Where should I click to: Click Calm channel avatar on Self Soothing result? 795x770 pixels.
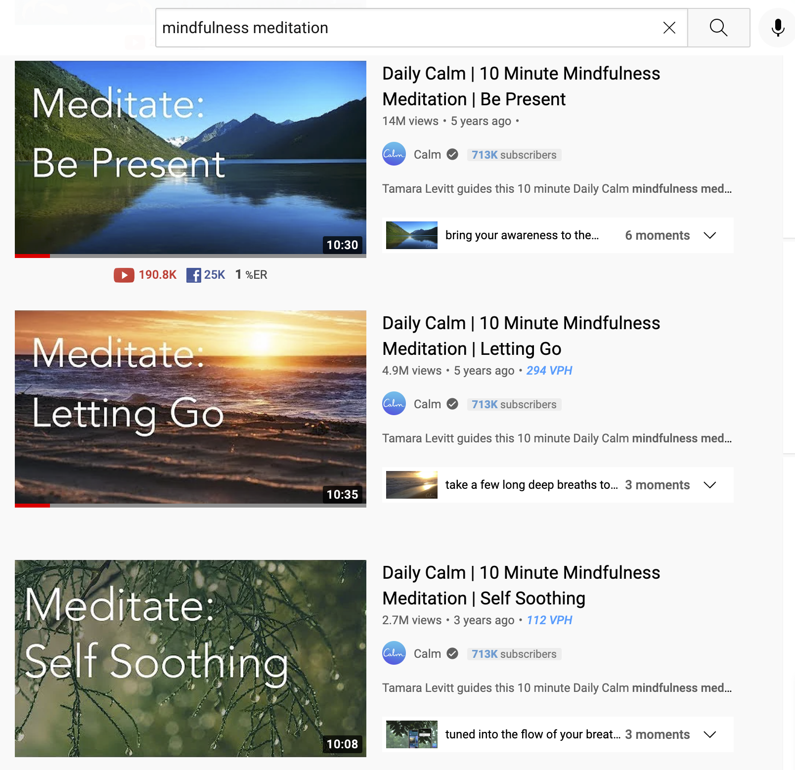[394, 653]
